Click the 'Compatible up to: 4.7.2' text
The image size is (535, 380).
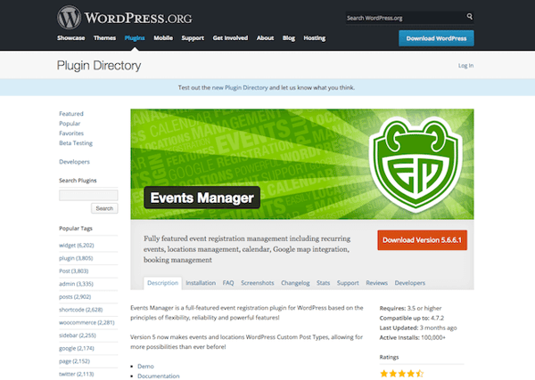coord(412,318)
